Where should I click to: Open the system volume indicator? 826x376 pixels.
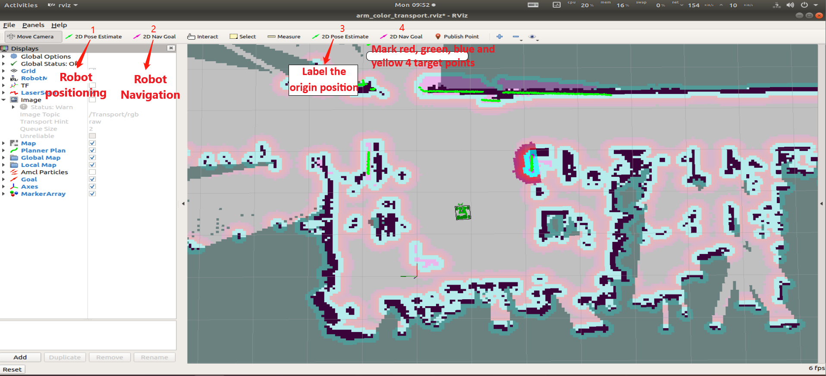790,5
